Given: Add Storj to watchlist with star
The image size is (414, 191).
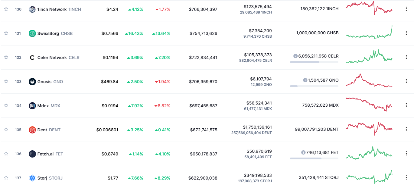Looking at the screenshot, I should 6,178.
